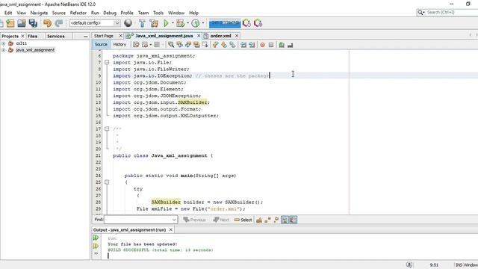This screenshot has width=478, height=269.
Task: Click the second icon right of the memory bar
Action: [x=258, y=23]
